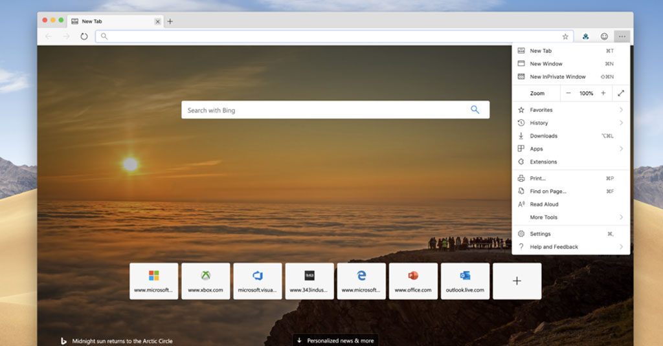Image resolution: width=663 pixels, height=346 pixels.
Task: Click the blue magnifier in Bing search box
Action: tap(475, 110)
